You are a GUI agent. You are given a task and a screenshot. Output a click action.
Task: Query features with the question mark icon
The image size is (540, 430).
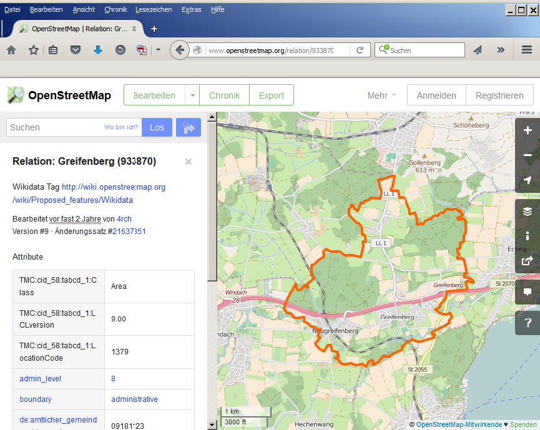coord(528,323)
